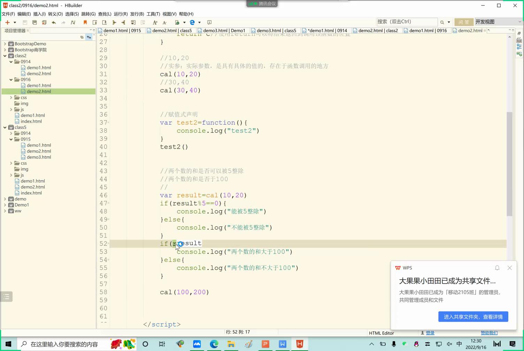
Task: Open the 编辑(E) menu
Action: [x=24, y=14]
